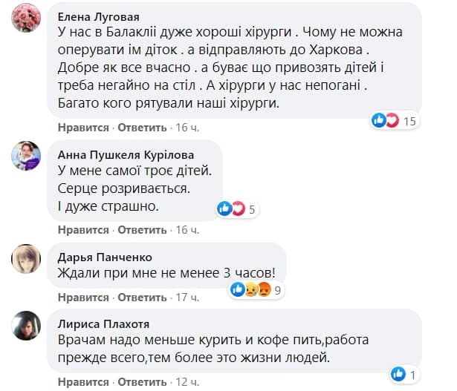Click like reaction icon on Лириса's comment
Image resolution: width=457 pixels, height=391 pixels.
tap(399, 375)
